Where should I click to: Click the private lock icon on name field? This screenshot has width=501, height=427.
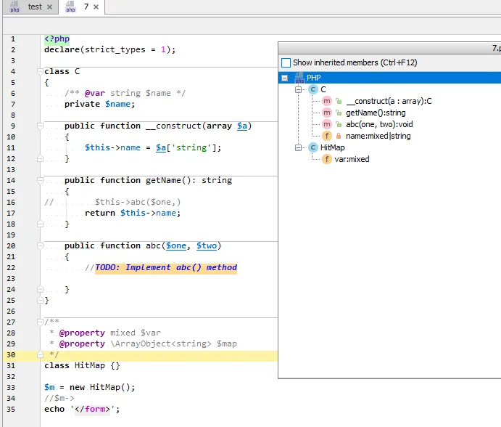pyautogui.click(x=339, y=136)
